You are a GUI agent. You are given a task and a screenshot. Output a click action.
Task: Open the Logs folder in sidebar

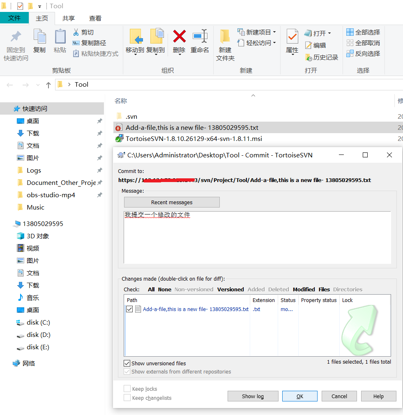pos(34,171)
